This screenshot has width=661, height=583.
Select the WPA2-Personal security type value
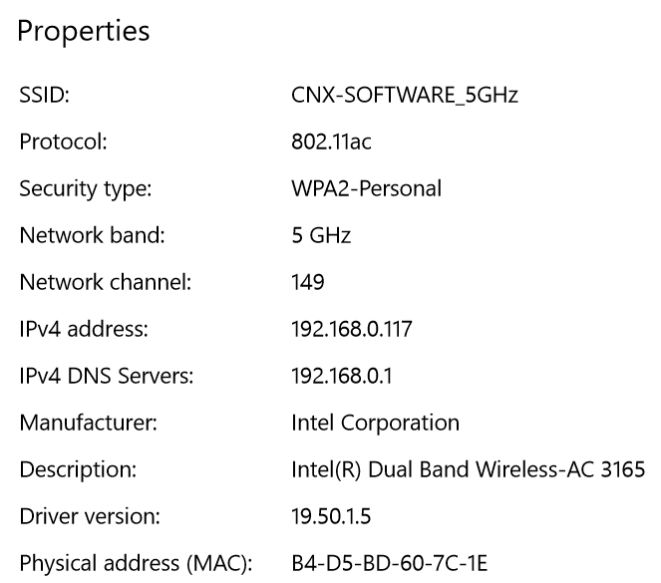(x=366, y=188)
